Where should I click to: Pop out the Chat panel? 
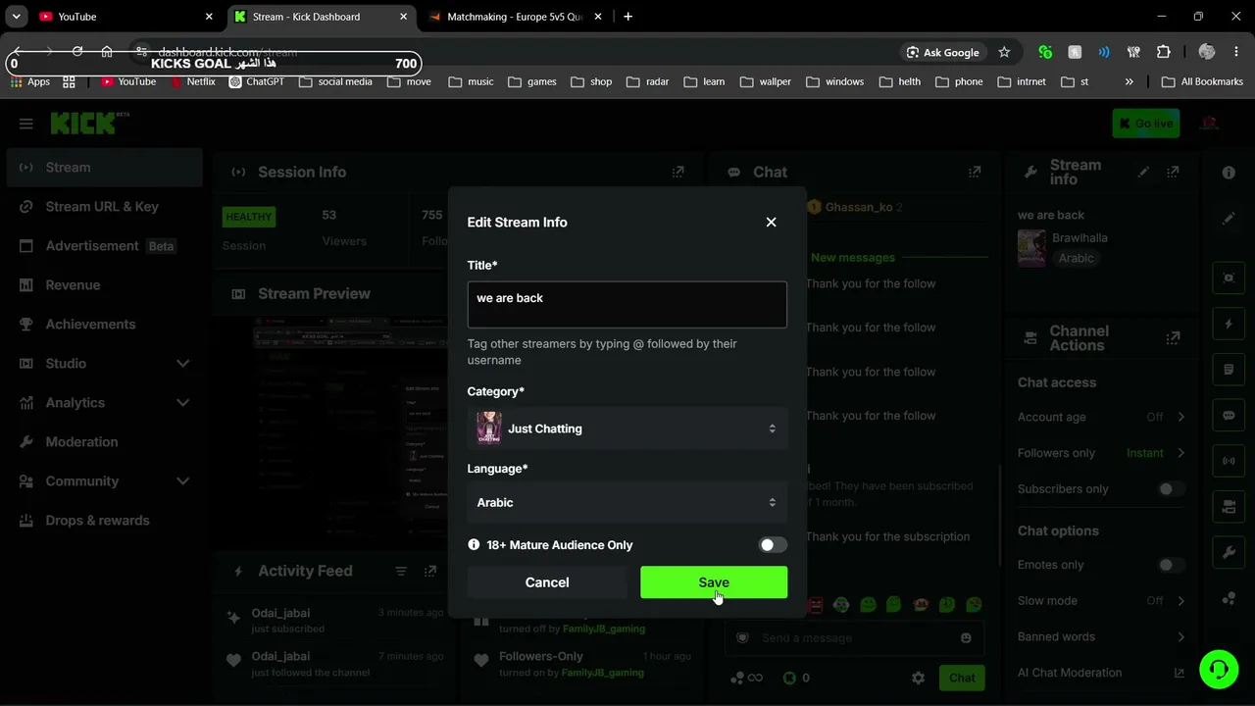(x=974, y=172)
